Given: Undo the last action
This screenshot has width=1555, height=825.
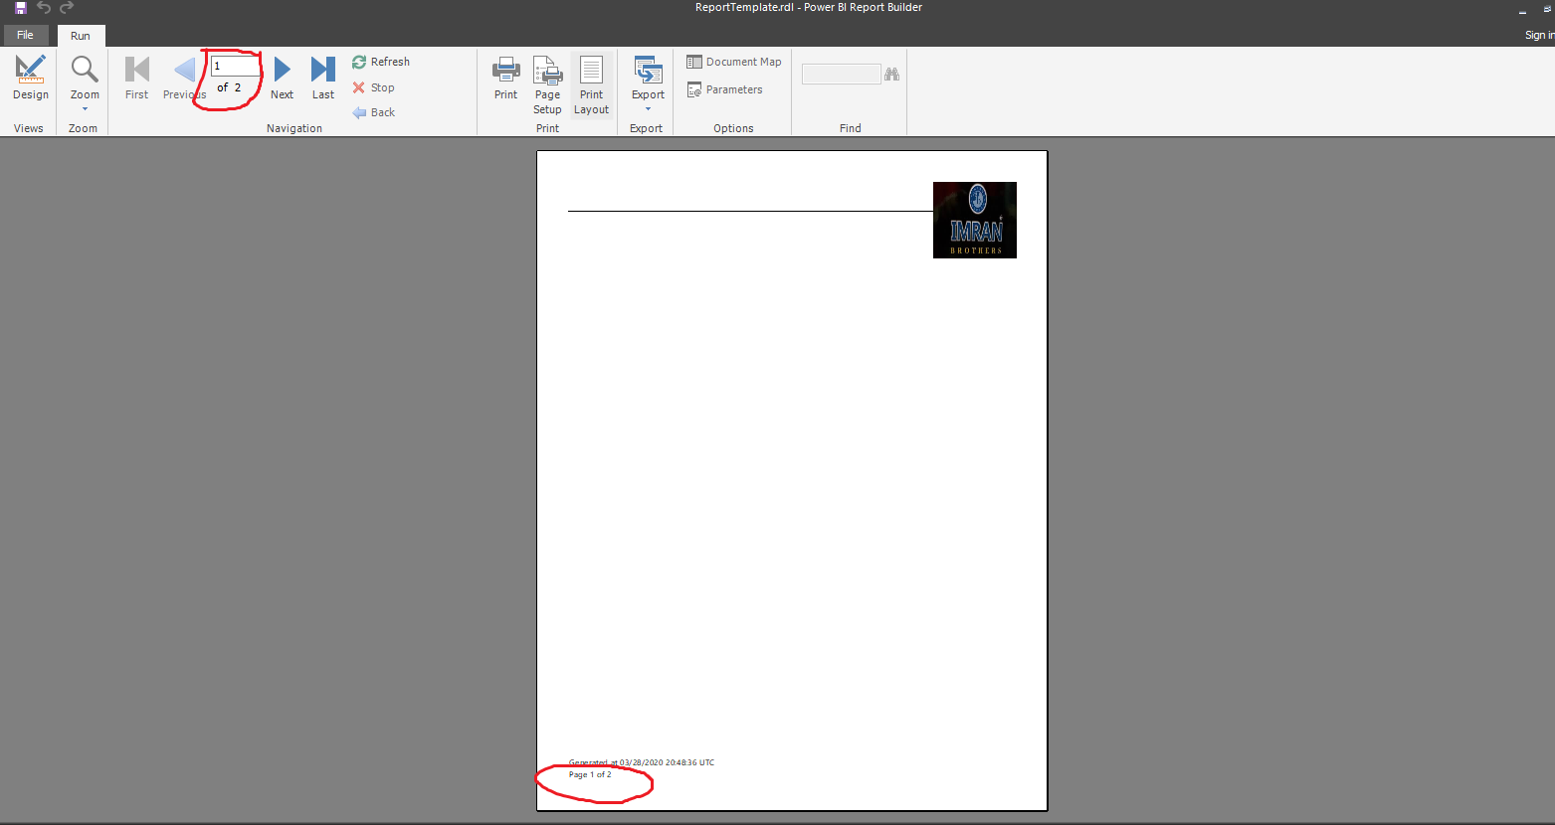Looking at the screenshot, I should [x=44, y=8].
